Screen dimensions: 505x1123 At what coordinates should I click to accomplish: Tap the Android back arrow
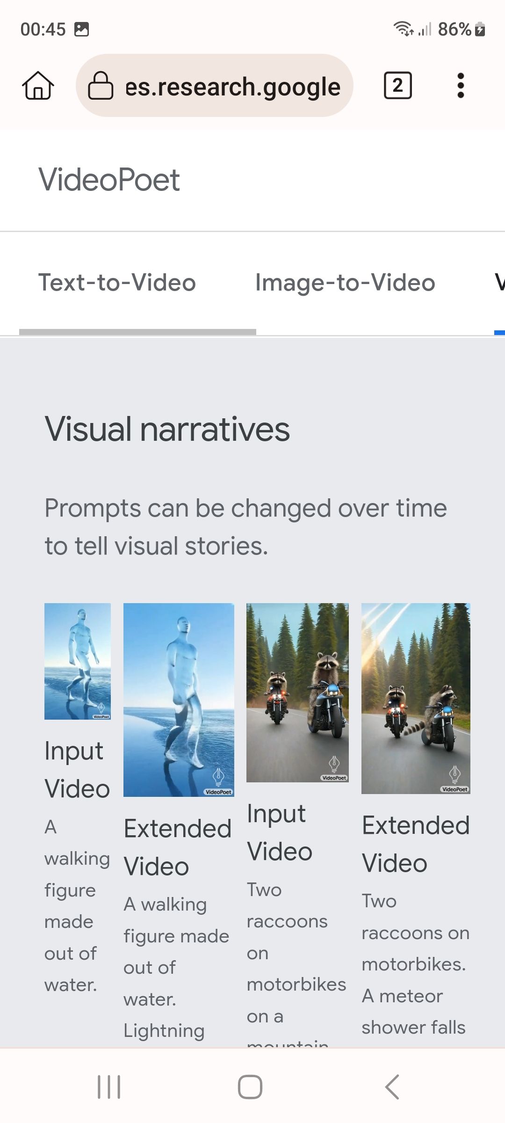pos(392,1087)
